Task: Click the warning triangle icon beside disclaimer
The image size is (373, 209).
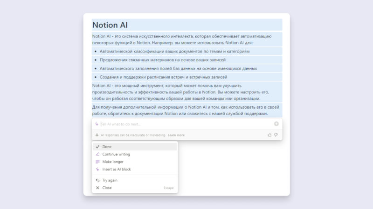Action: tap(97, 135)
